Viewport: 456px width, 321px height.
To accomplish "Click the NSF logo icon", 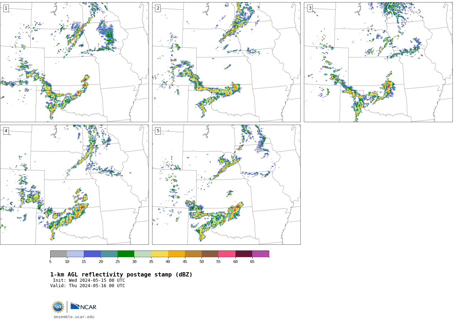I will [x=58, y=307].
